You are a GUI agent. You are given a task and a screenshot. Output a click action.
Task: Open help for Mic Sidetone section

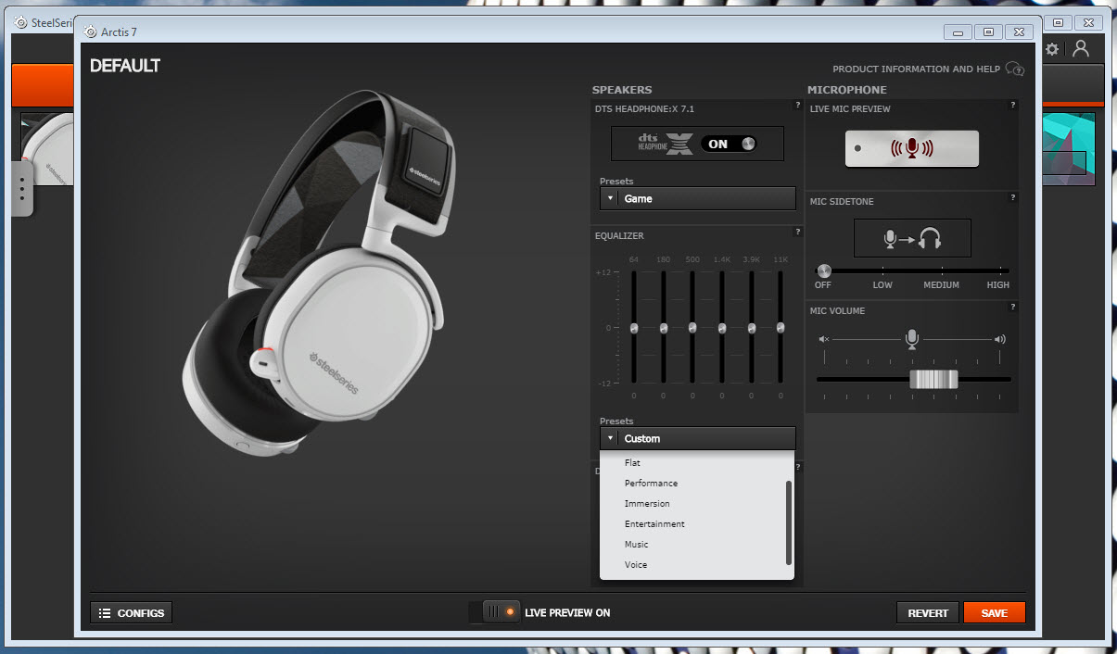coord(1013,197)
